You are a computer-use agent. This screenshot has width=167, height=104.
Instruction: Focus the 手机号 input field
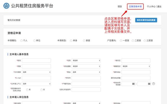click(86, 78)
